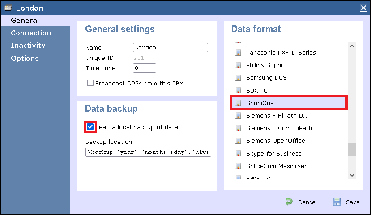Screen dimensions: 371x215
Task: Click the SDX 40 format icon
Action: pyautogui.click(x=238, y=90)
